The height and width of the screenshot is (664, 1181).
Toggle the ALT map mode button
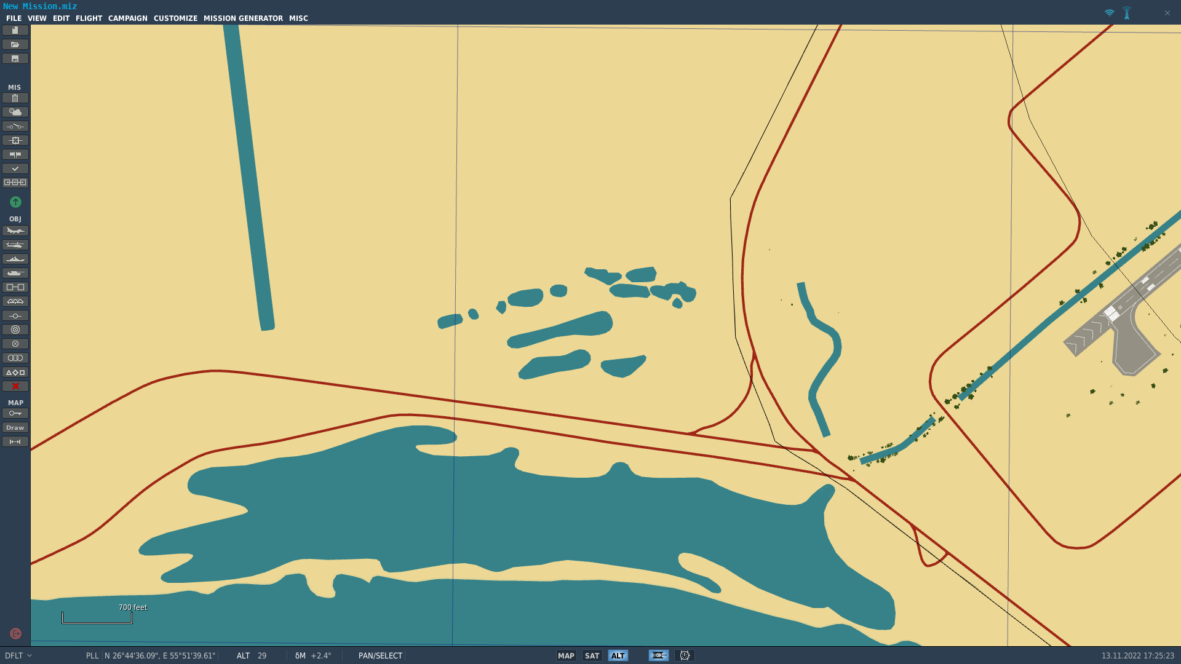618,655
